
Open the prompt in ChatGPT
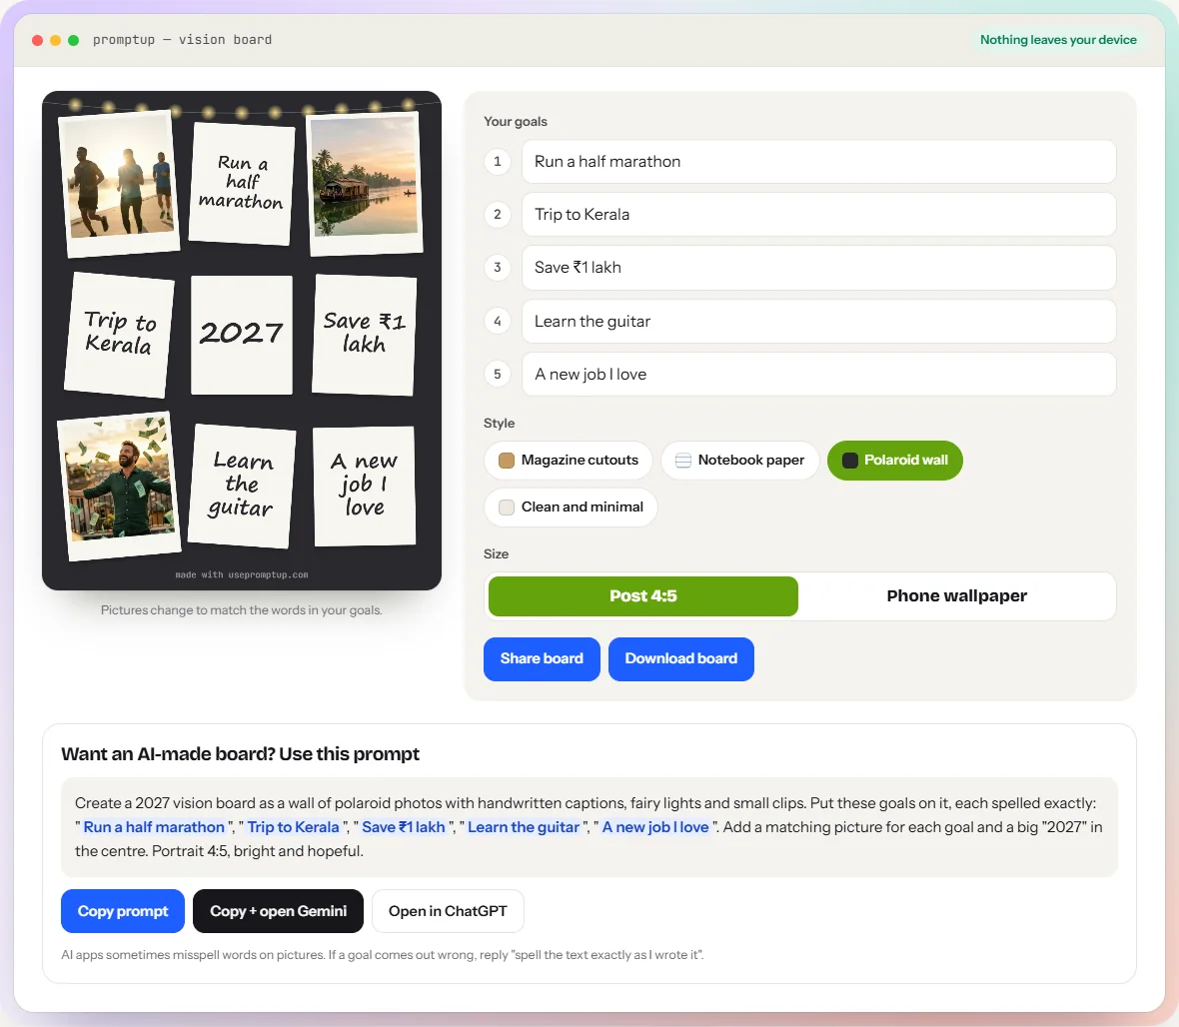click(x=449, y=911)
